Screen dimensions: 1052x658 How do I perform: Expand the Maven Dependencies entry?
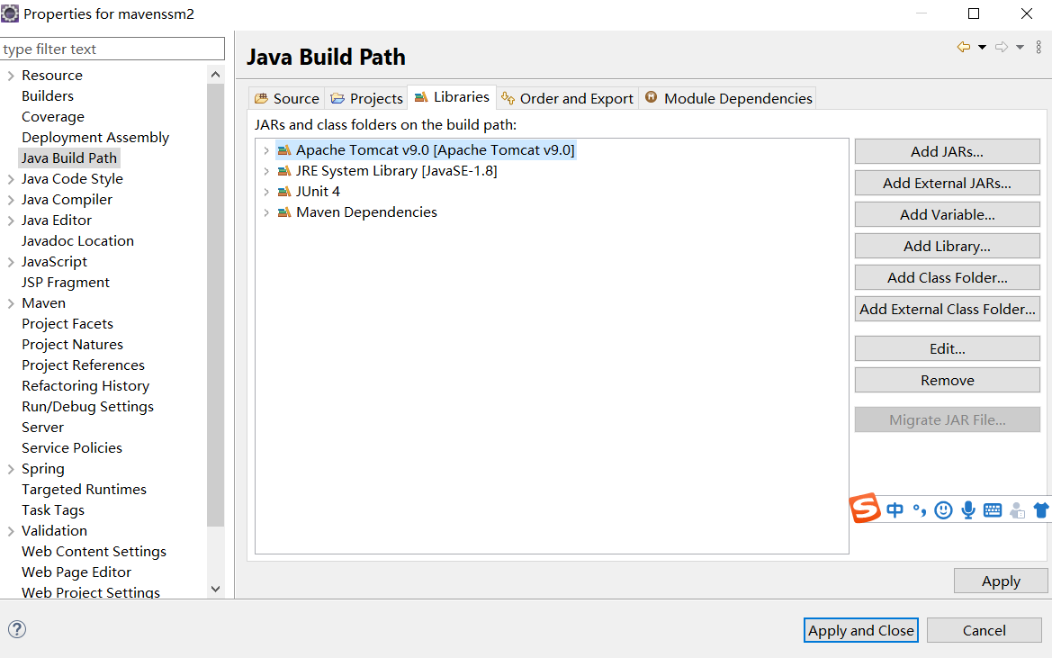point(266,212)
